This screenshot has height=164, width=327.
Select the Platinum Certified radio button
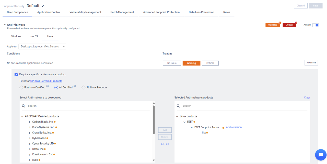[x=21, y=88]
